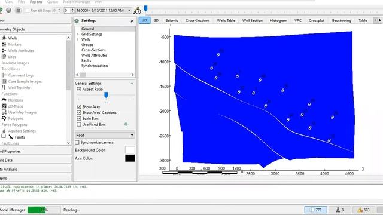Select Synchronization in the Settings tree

coord(95,66)
